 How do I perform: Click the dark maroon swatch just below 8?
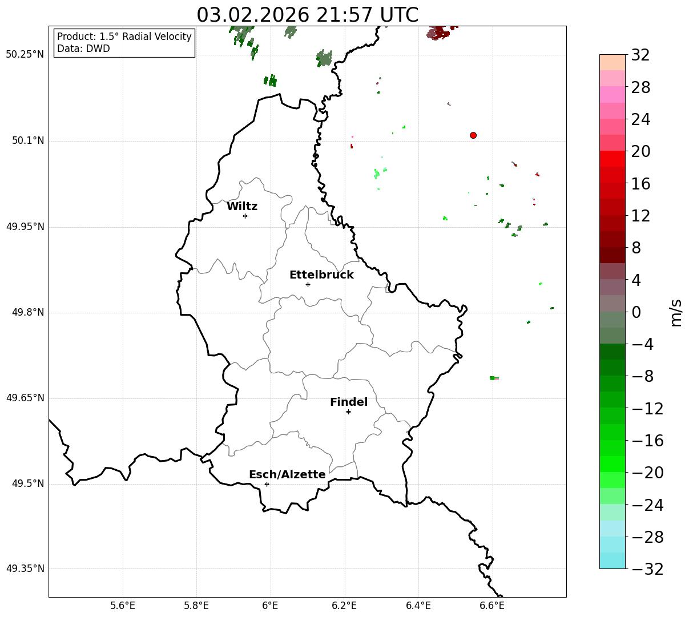click(613, 255)
